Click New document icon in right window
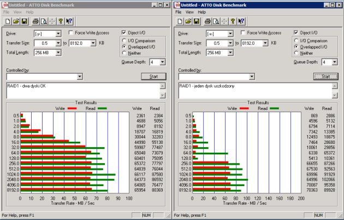The width and height of the screenshot is (344, 220). pyautogui.click(x=180, y=21)
